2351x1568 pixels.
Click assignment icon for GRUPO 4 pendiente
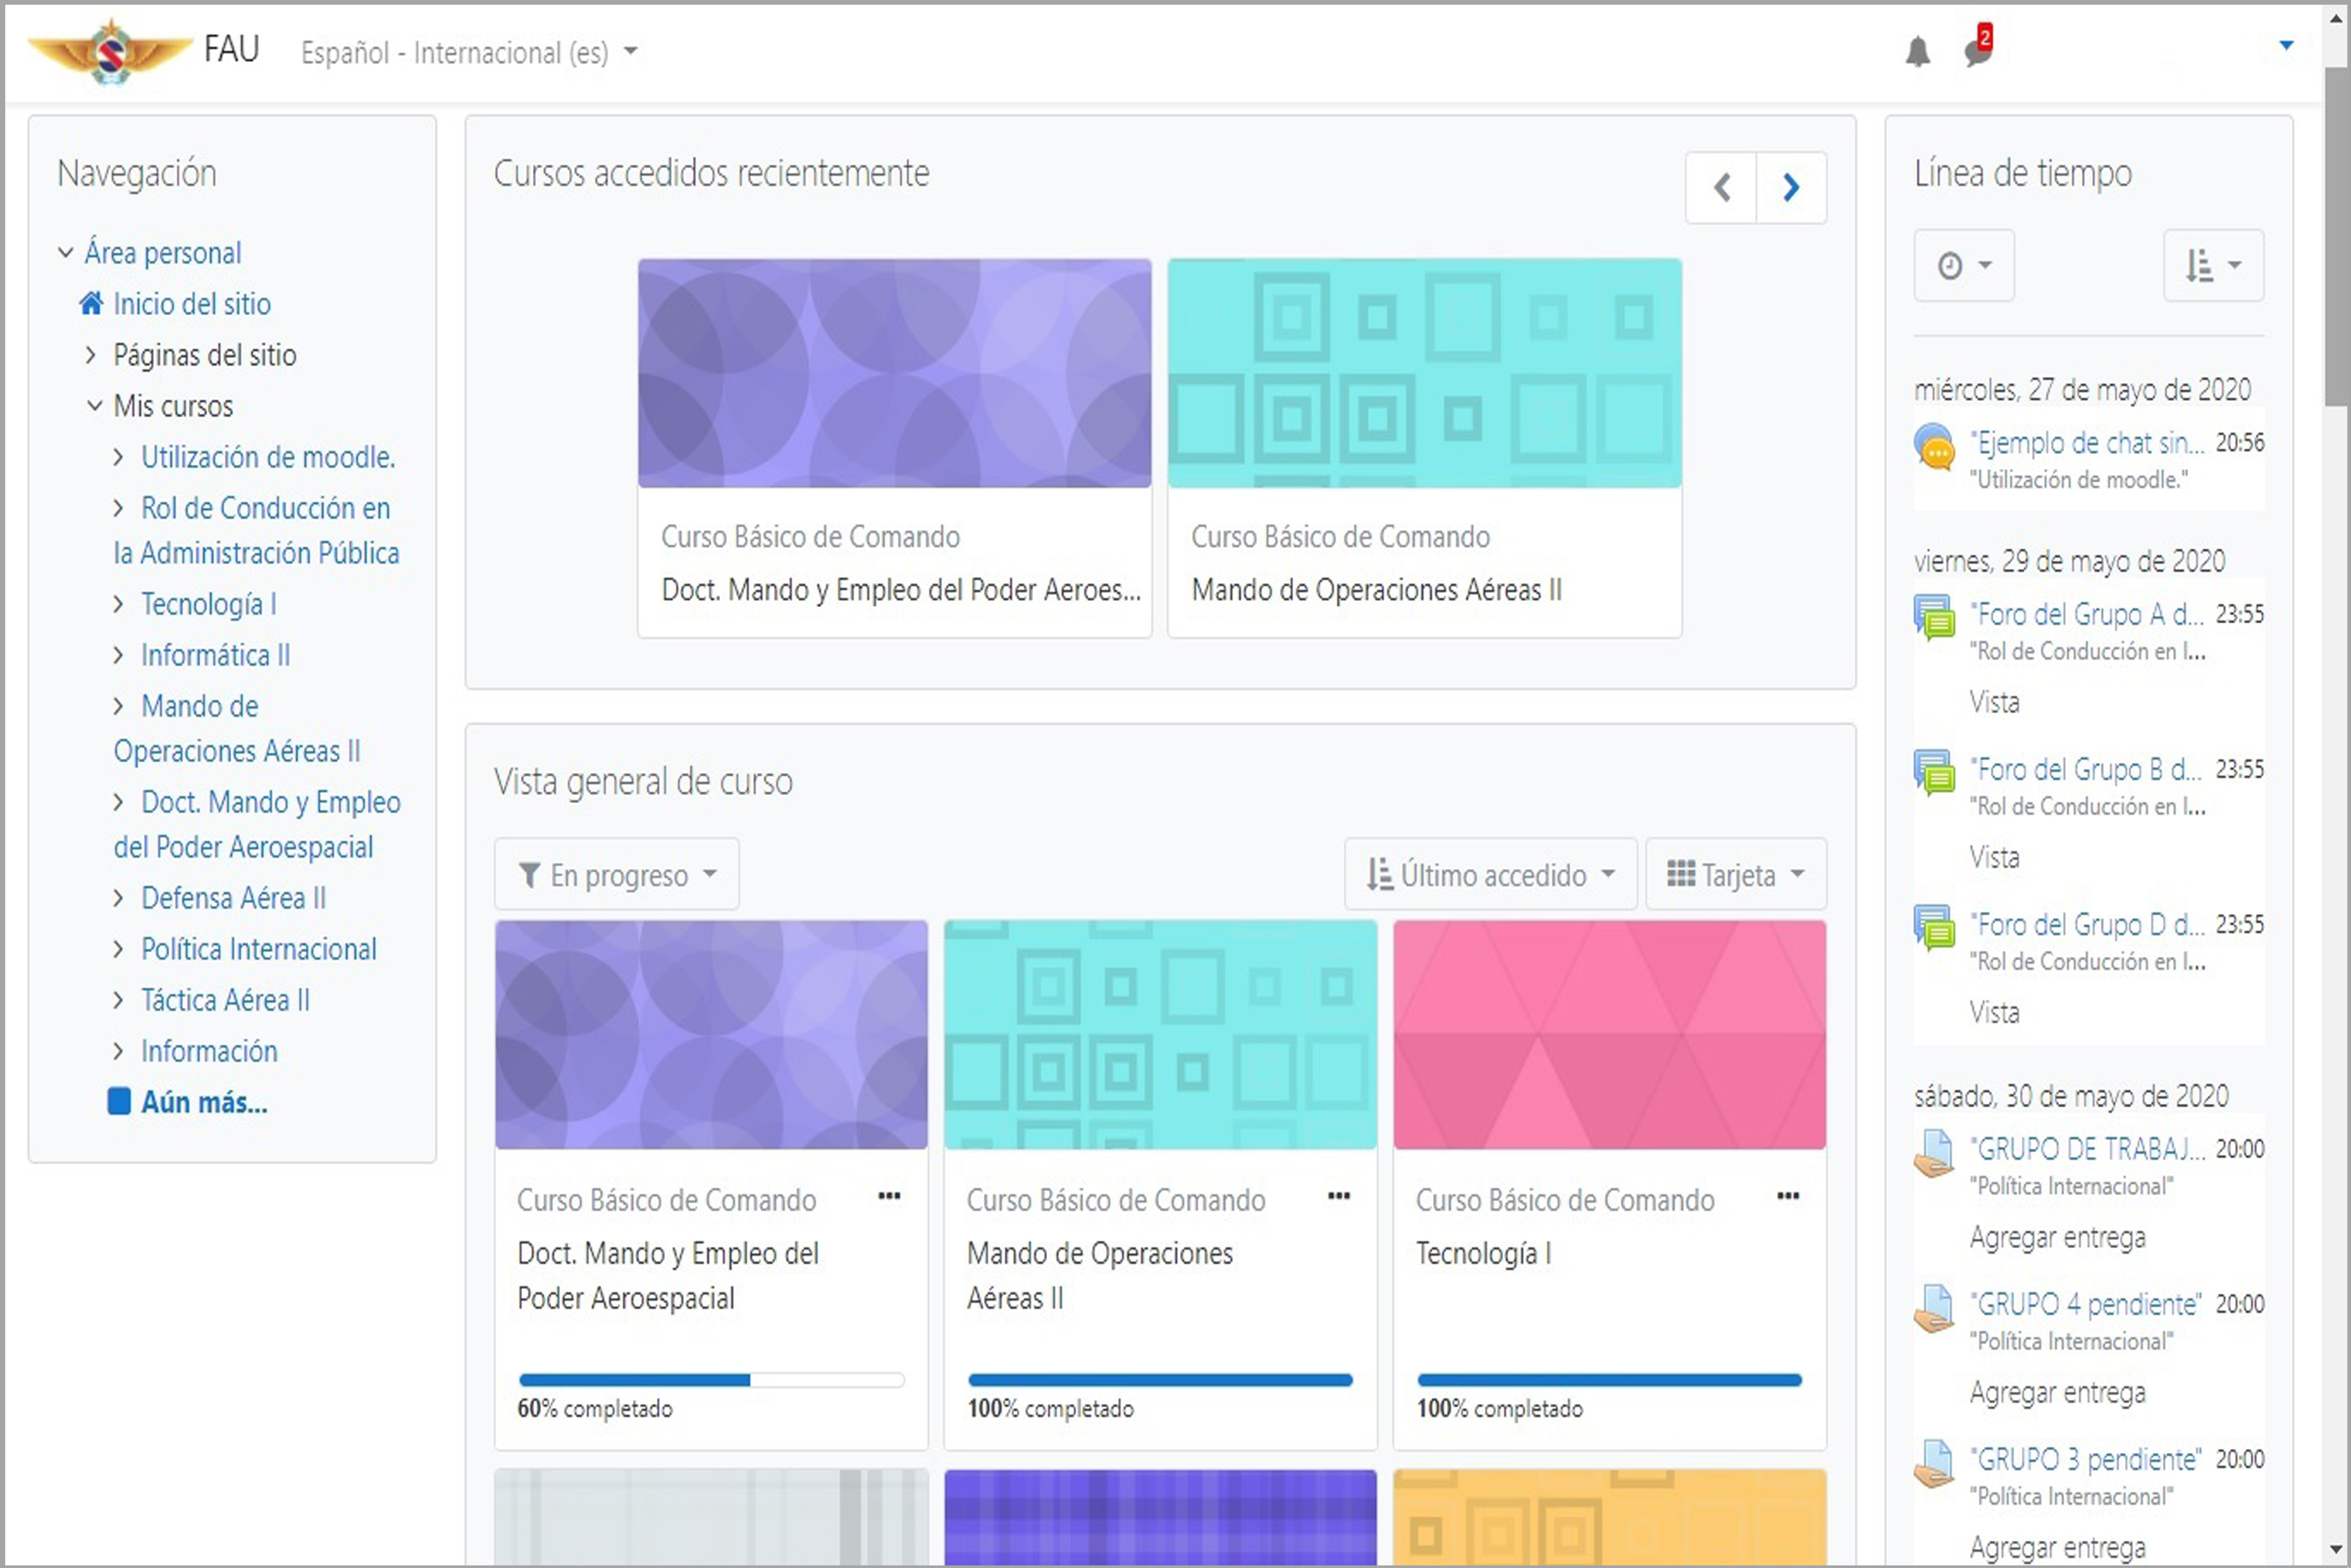coord(1935,1308)
